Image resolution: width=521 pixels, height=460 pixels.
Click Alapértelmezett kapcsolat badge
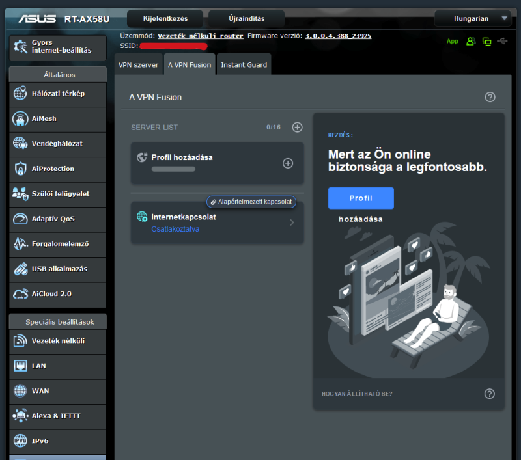251,202
